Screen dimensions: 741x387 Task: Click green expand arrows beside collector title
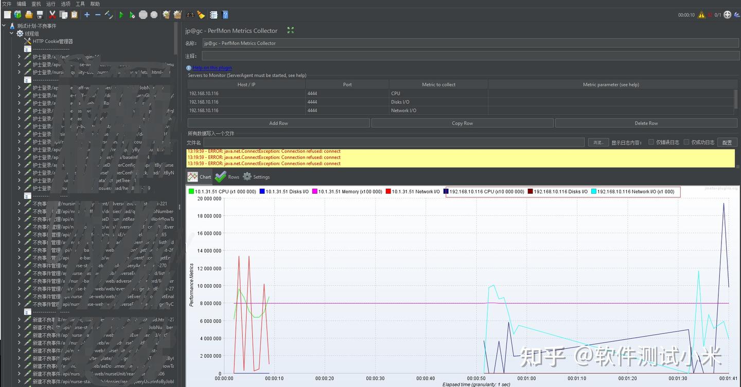[290, 30]
